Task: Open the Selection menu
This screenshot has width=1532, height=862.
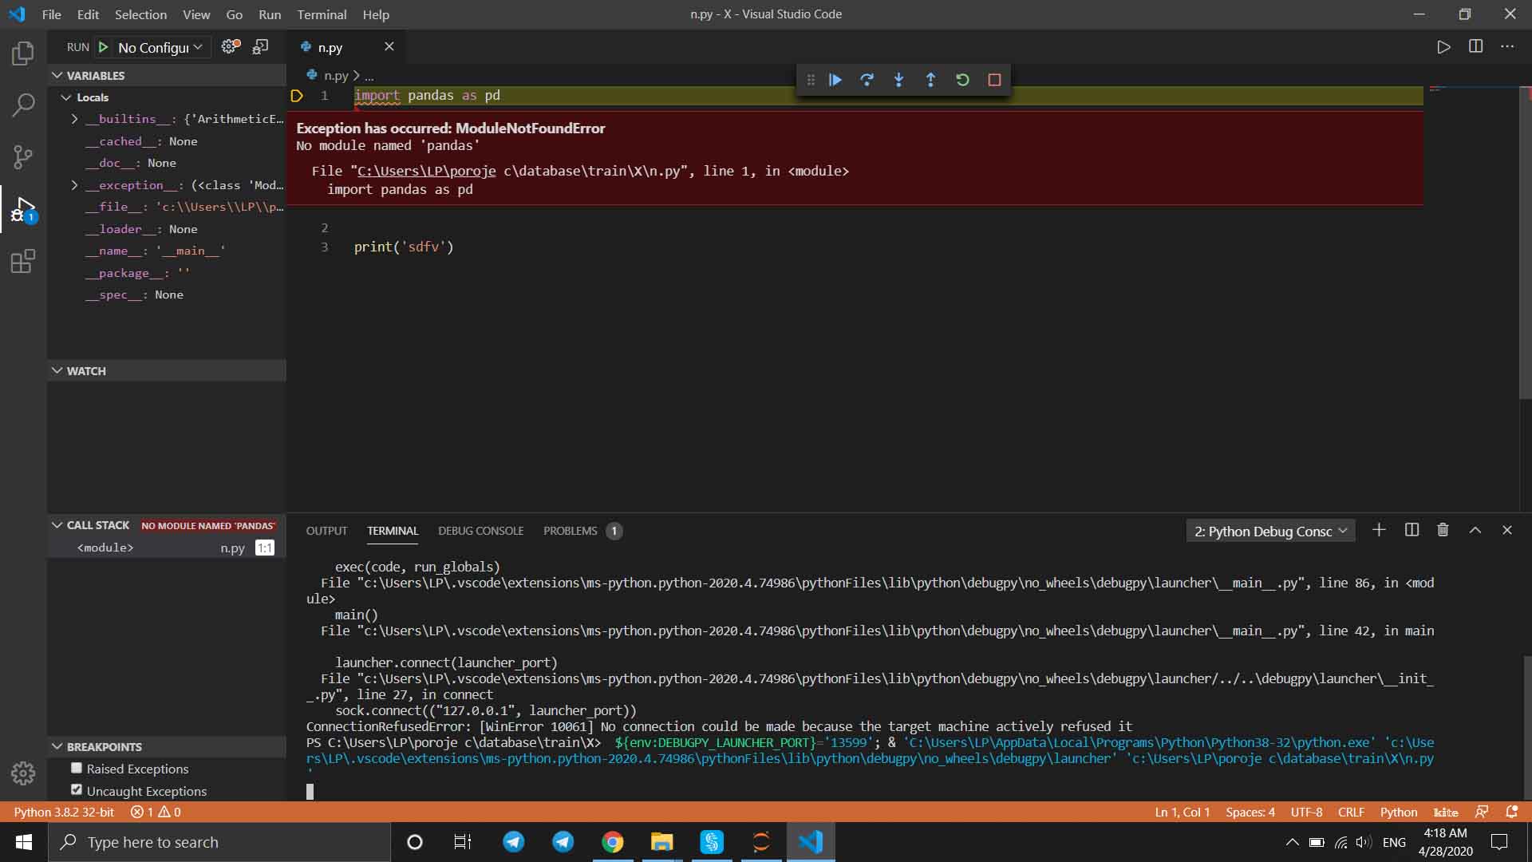Action: tap(140, 14)
